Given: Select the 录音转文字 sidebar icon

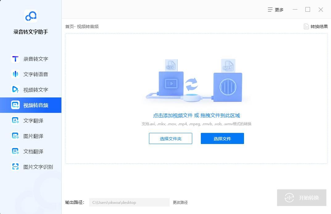Looking at the screenshot, I should pyautogui.click(x=15, y=59).
